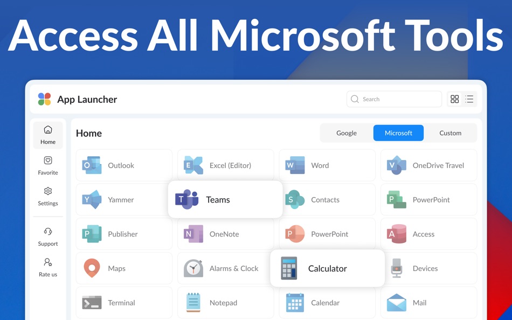512x320 pixels.
Task: Select the Google tab
Action: 347,133
